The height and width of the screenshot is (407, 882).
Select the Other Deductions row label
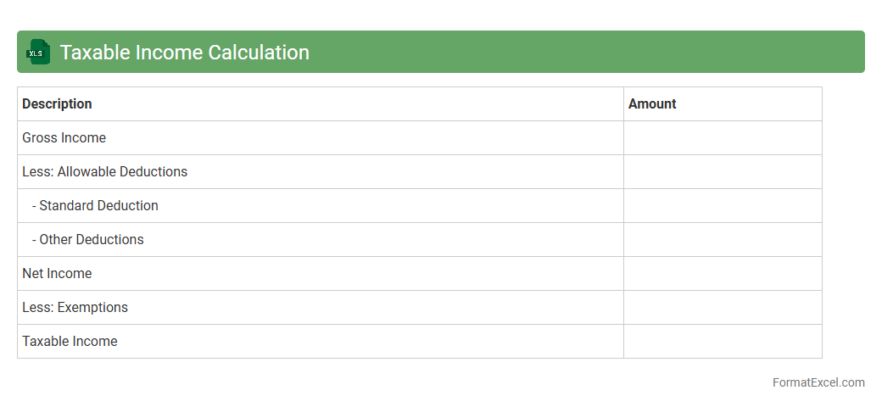[88, 240]
